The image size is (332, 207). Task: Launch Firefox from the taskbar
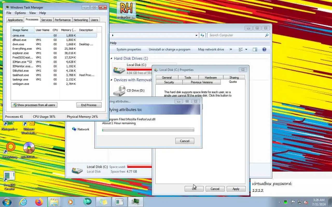coord(39,202)
